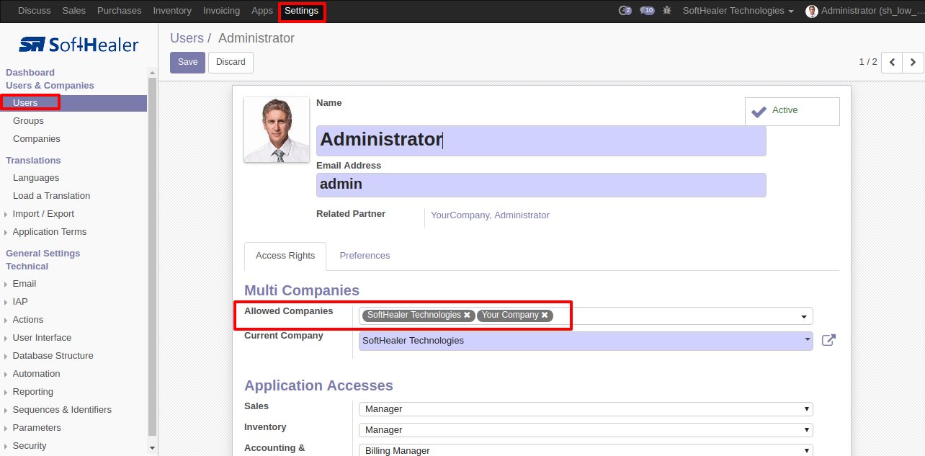Image resolution: width=925 pixels, height=456 pixels.
Task: Click sidebar scrollbar down arrow
Action: coord(152,447)
